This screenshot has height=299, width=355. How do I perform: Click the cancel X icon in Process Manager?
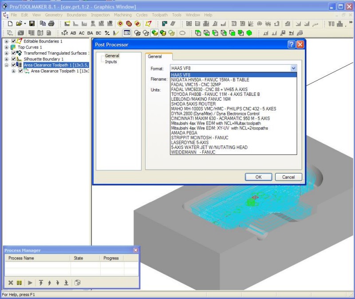coord(10,283)
